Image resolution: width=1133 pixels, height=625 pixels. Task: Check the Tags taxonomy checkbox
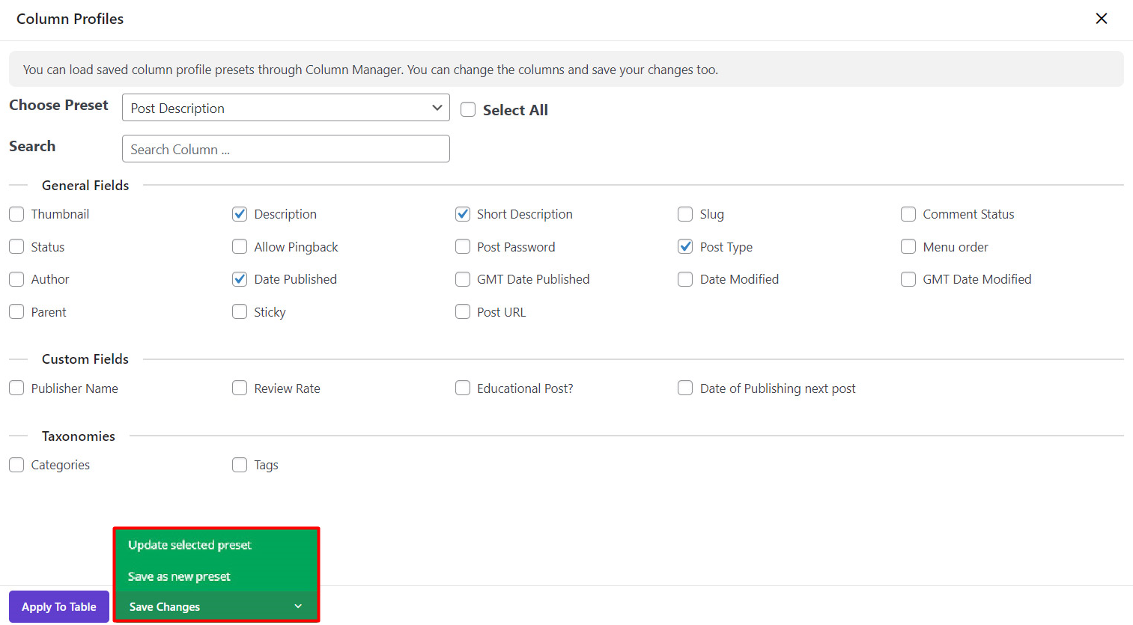(240, 465)
